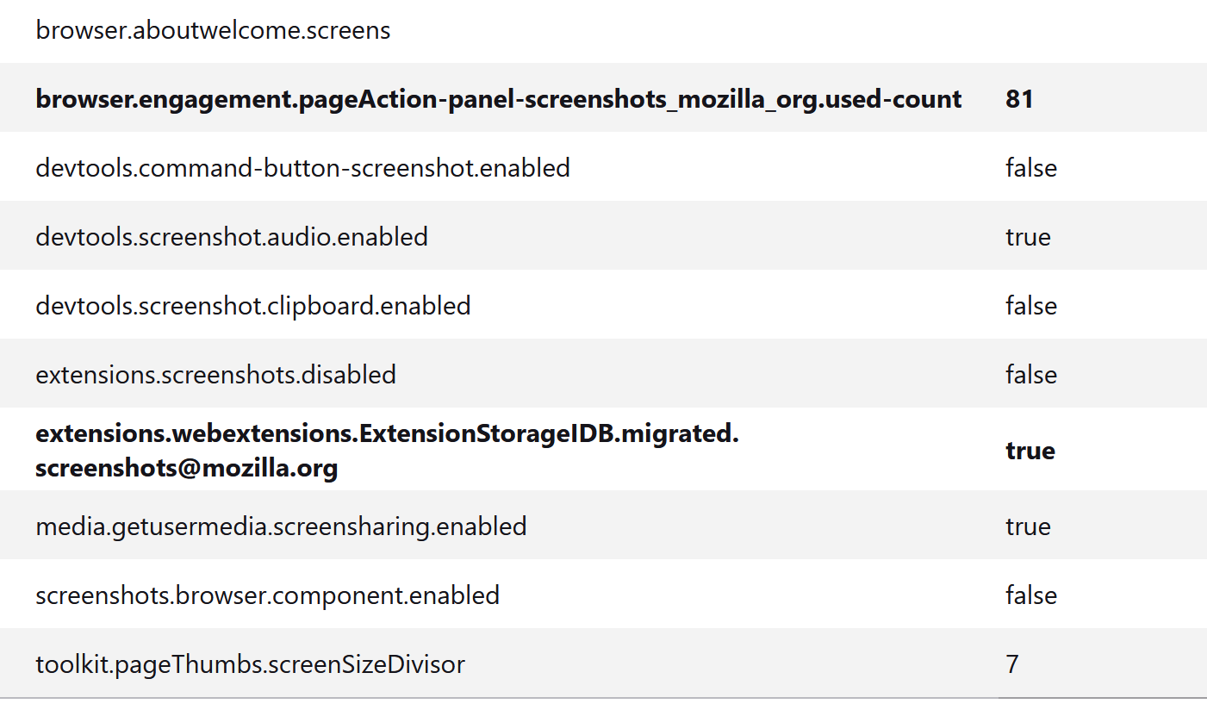Select media.getusermedia.screensharing.enabled preference name
The width and height of the screenshot is (1207, 710).
tap(281, 526)
